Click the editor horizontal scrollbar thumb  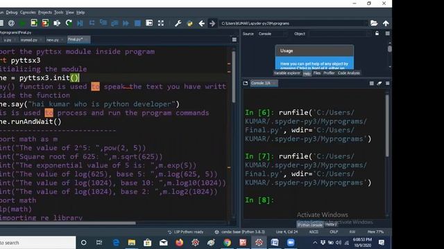(68, 223)
